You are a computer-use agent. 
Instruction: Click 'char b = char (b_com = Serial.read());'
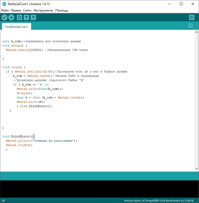(50, 97)
